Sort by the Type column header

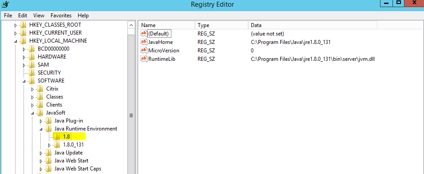222,25
